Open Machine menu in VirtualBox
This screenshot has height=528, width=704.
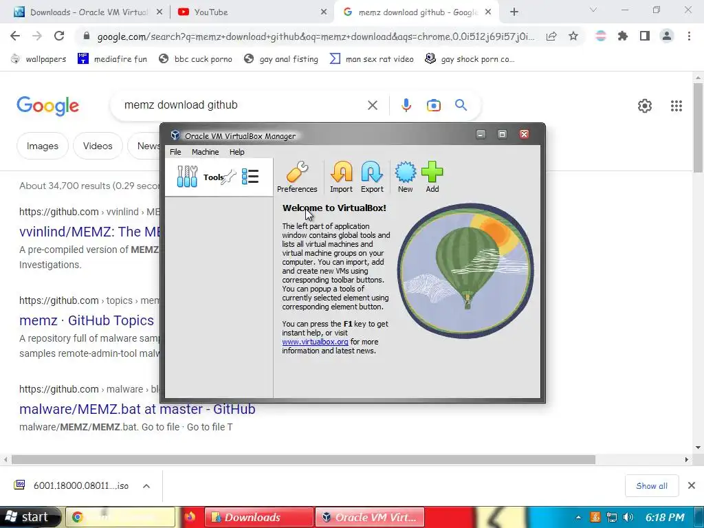[205, 152]
